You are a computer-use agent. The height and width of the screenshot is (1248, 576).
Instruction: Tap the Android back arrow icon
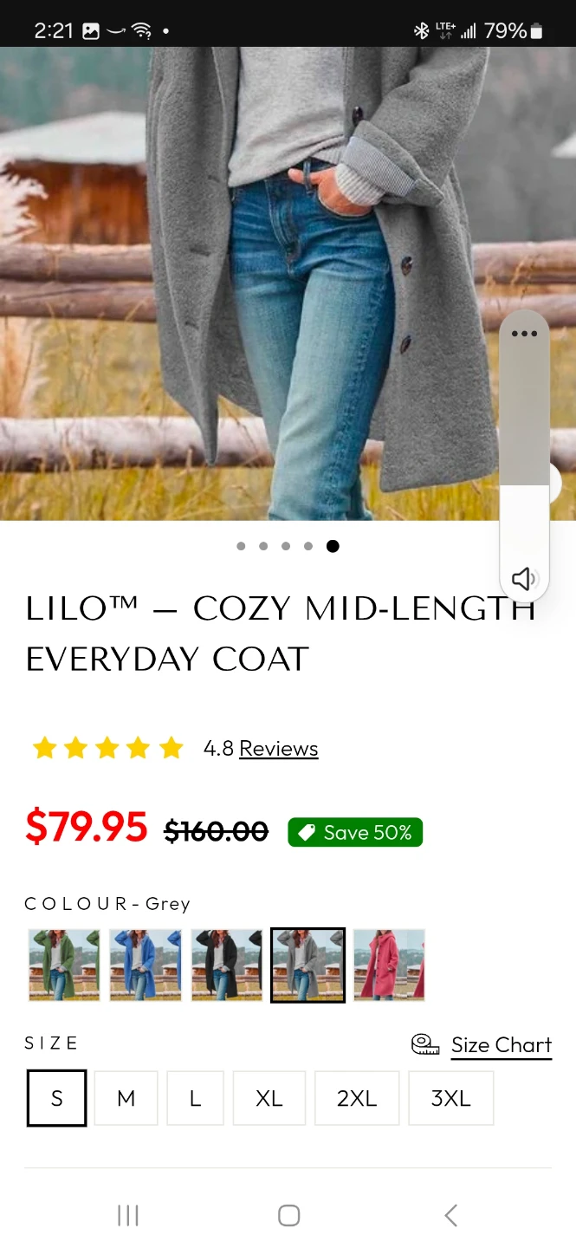pos(450,1215)
